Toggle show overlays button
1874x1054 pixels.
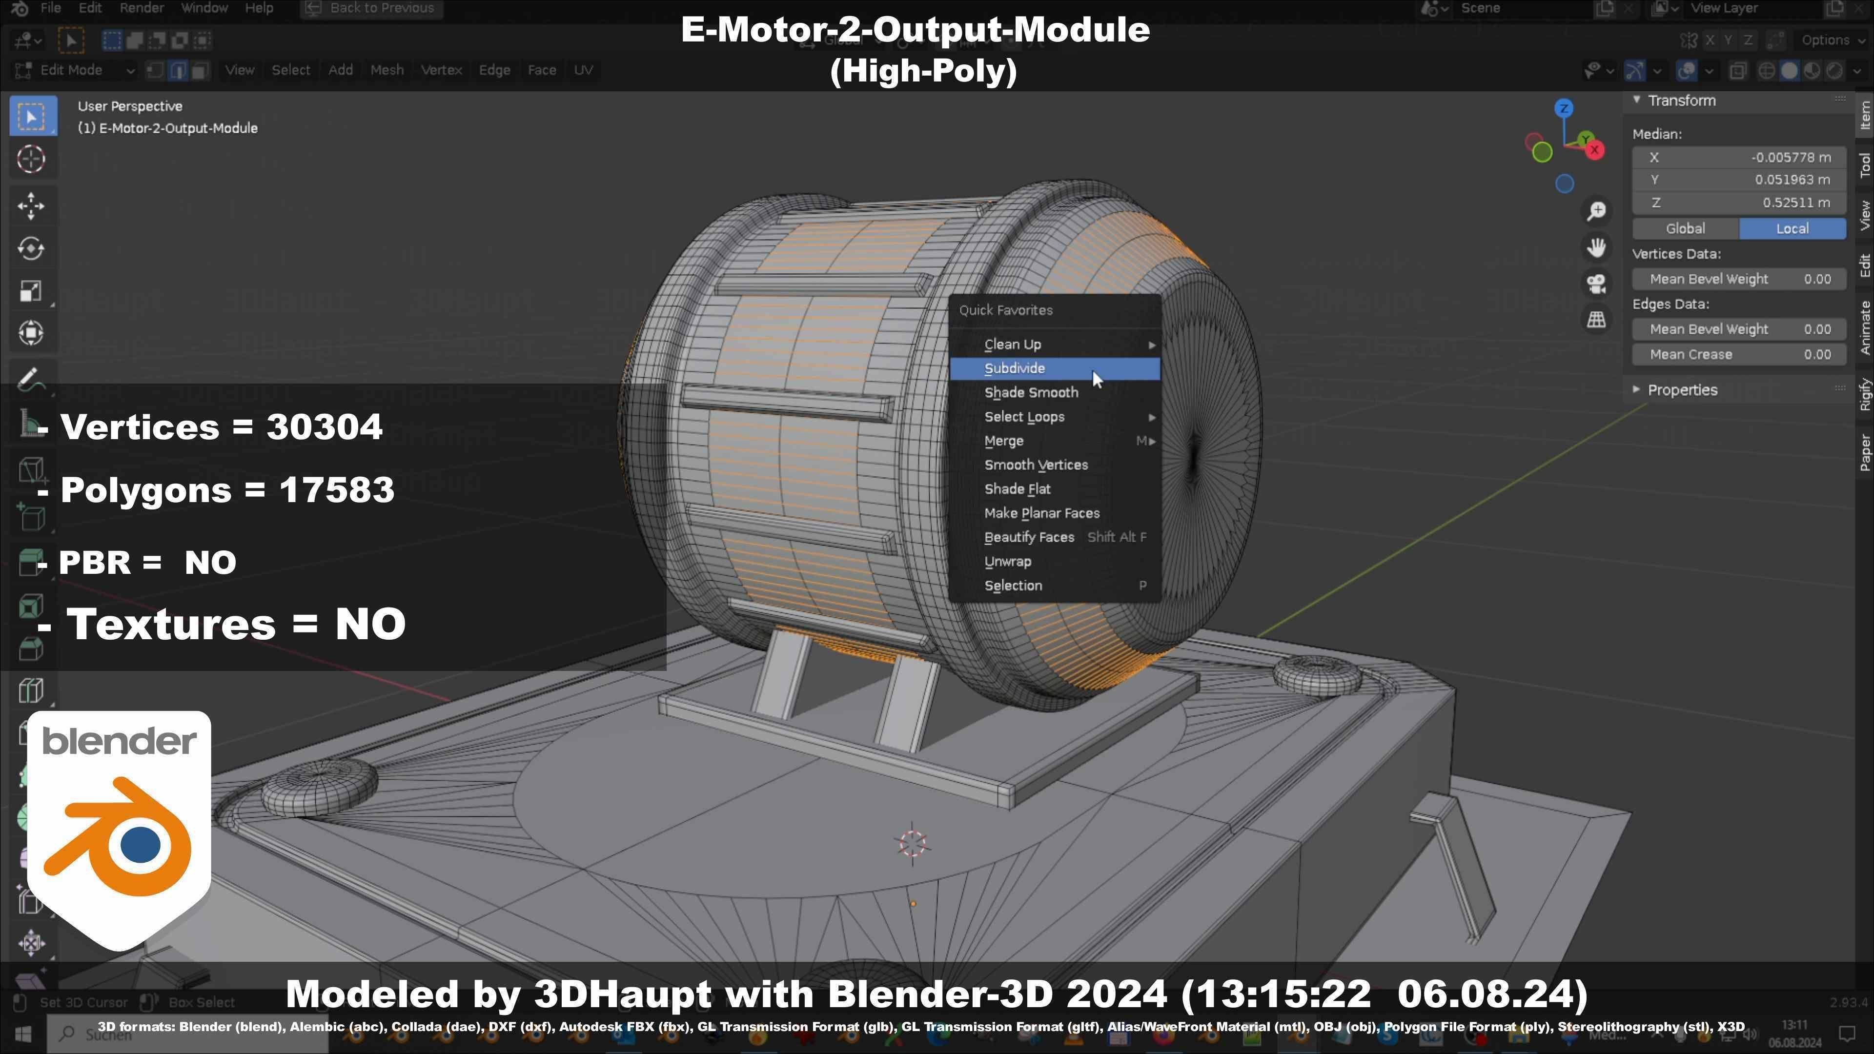click(1686, 71)
